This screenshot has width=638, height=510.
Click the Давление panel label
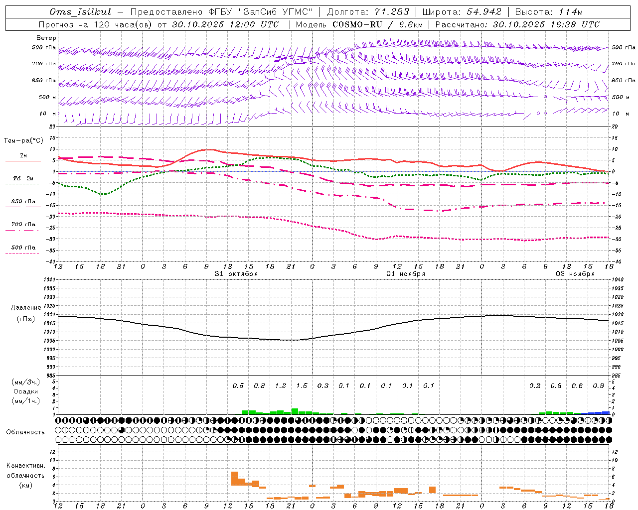(26, 308)
